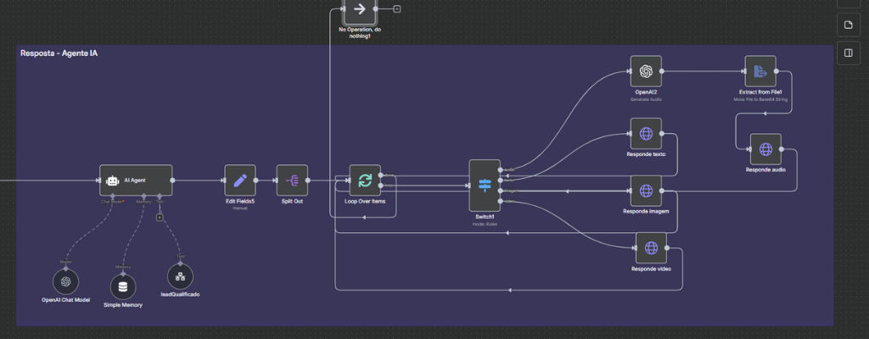Click the sticky note icon on right sidebar
869x339 pixels.
[x=848, y=25]
